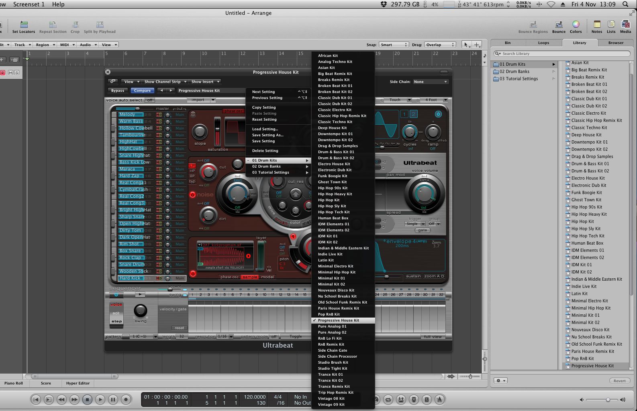Screen dimensions: 637x411
Task: Click the Media toolbar icon
Action: tap(625, 24)
